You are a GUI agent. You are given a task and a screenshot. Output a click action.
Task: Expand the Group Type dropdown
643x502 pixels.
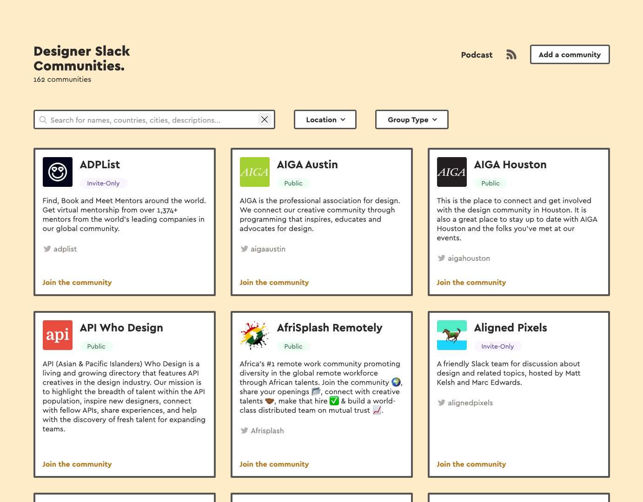coord(411,119)
